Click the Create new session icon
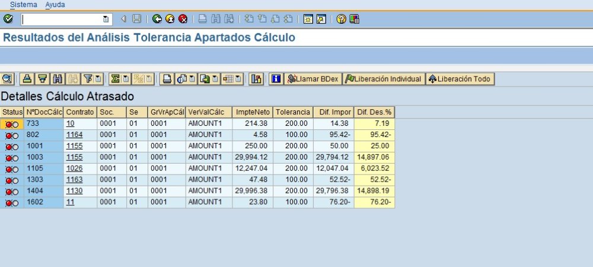This screenshot has width=593, height=267. [x=308, y=19]
